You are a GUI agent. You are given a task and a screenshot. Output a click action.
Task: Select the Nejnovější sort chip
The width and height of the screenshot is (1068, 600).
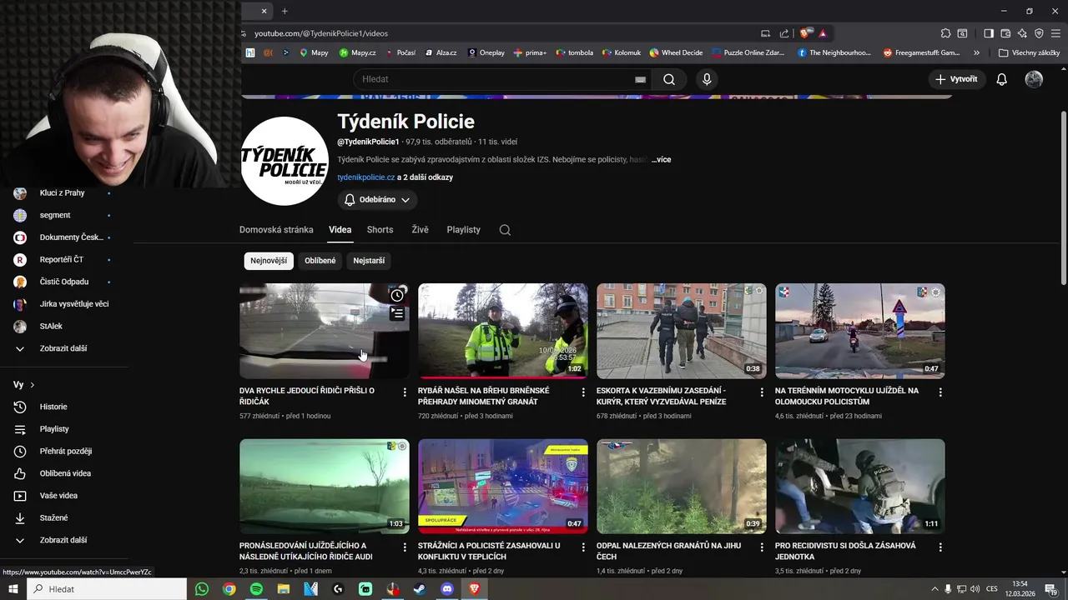(x=269, y=261)
